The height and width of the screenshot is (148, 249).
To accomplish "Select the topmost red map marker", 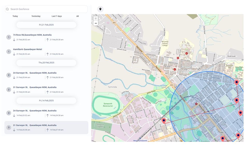I will pyautogui.click(x=236, y=82).
